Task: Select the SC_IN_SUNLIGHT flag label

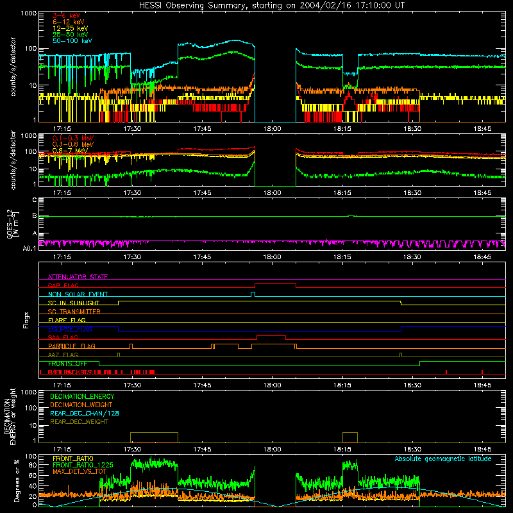Action: tap(74, 303)
